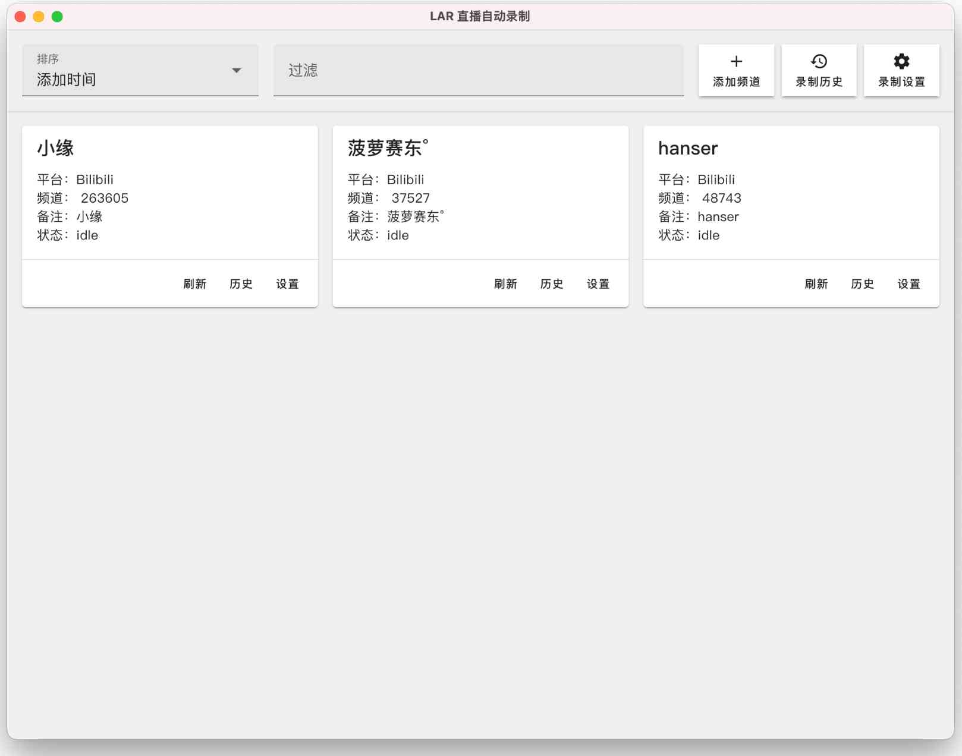Expand the sort order dropdown arrow
The image size is (962, 756).
pyautogui.click(x=236, y=71)
